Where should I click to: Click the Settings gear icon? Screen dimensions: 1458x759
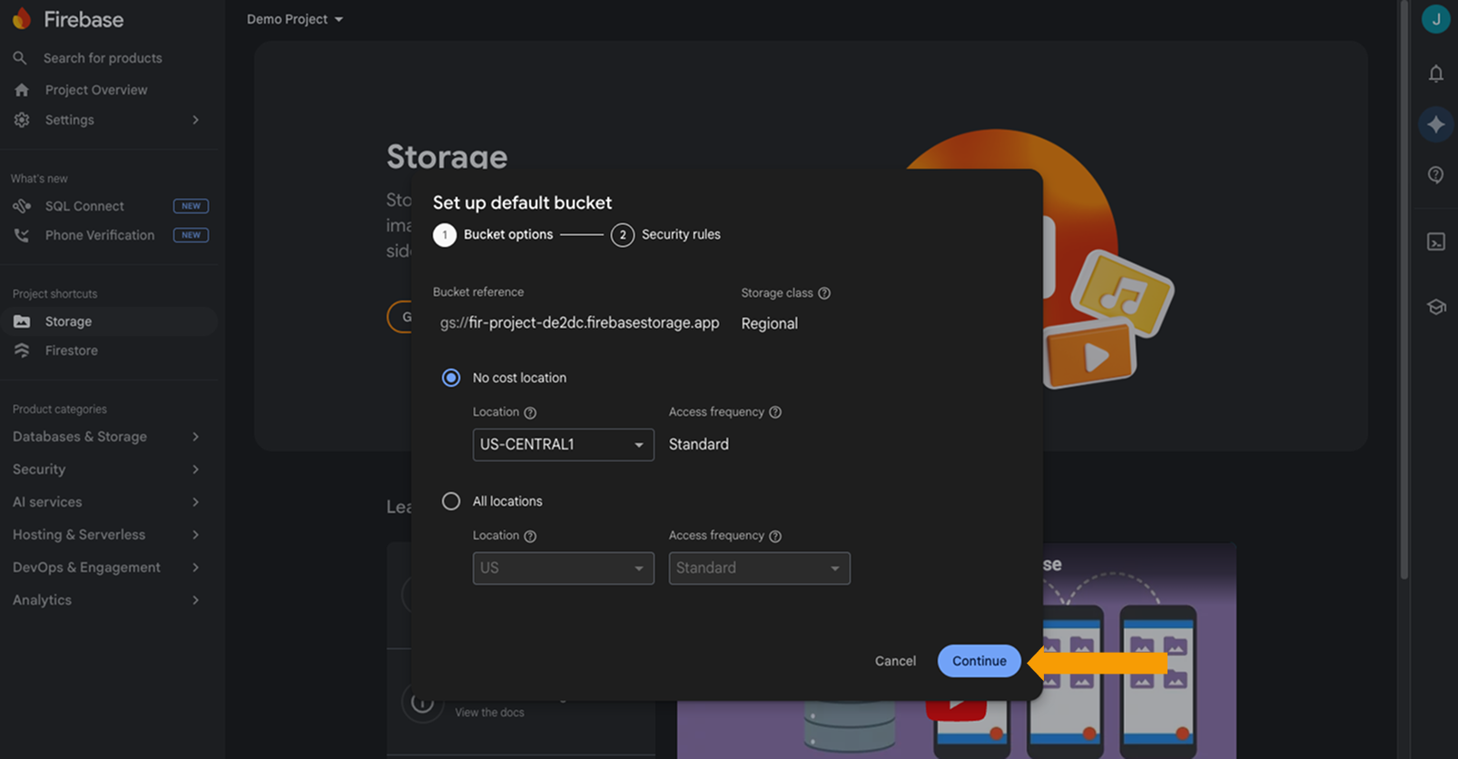[22, 120]
